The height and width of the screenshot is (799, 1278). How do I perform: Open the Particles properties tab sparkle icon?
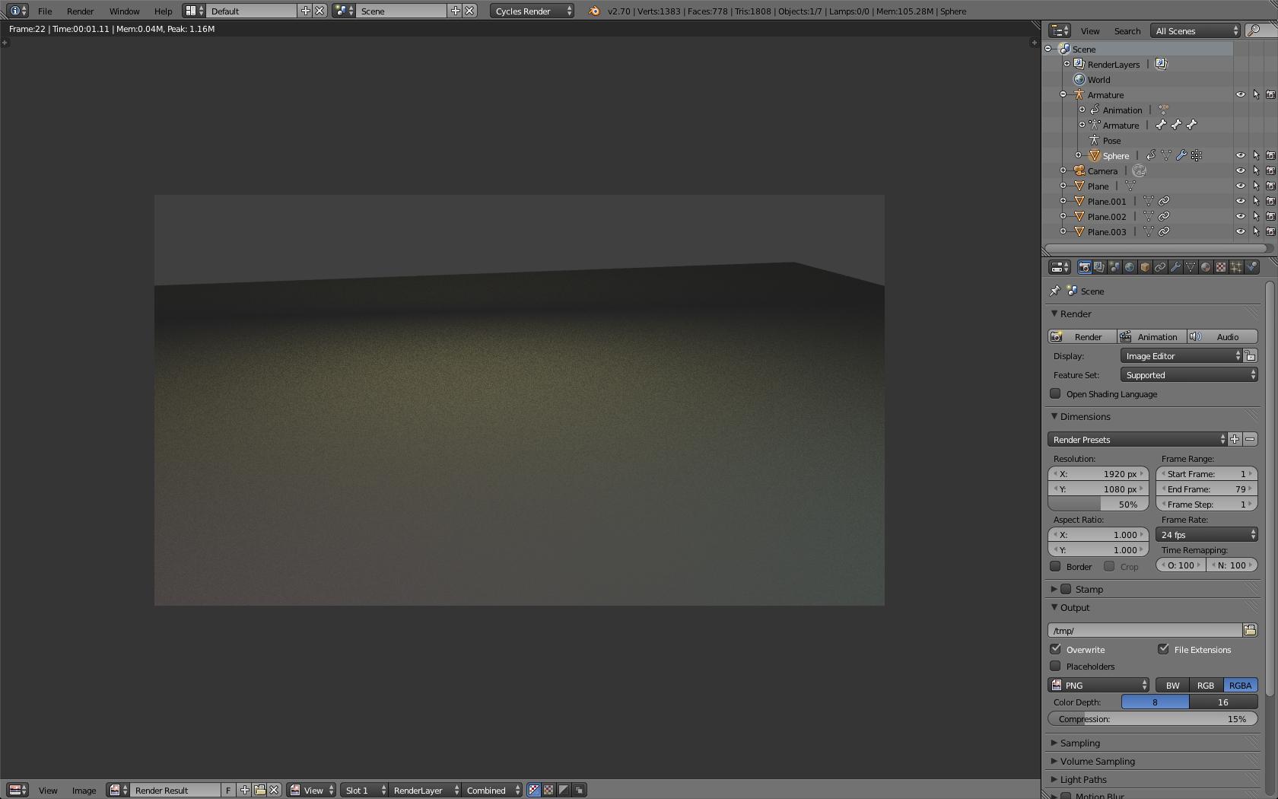click(1236, 267)
